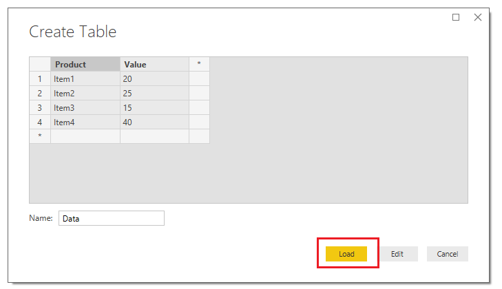Select the Value column header
The image size is (502, 289).
(x=155, y=64)
